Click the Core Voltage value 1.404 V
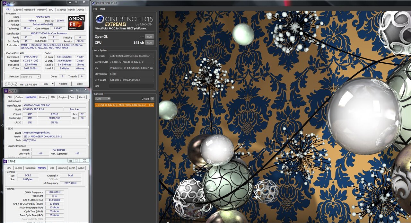 pyautogui.click(x=57, y=28)
